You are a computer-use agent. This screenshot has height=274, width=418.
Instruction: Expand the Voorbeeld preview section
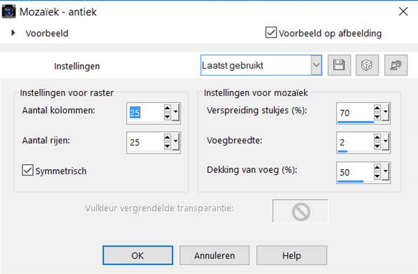[x=13, y=33]
